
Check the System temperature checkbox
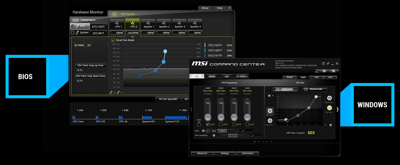pos(73,33)
